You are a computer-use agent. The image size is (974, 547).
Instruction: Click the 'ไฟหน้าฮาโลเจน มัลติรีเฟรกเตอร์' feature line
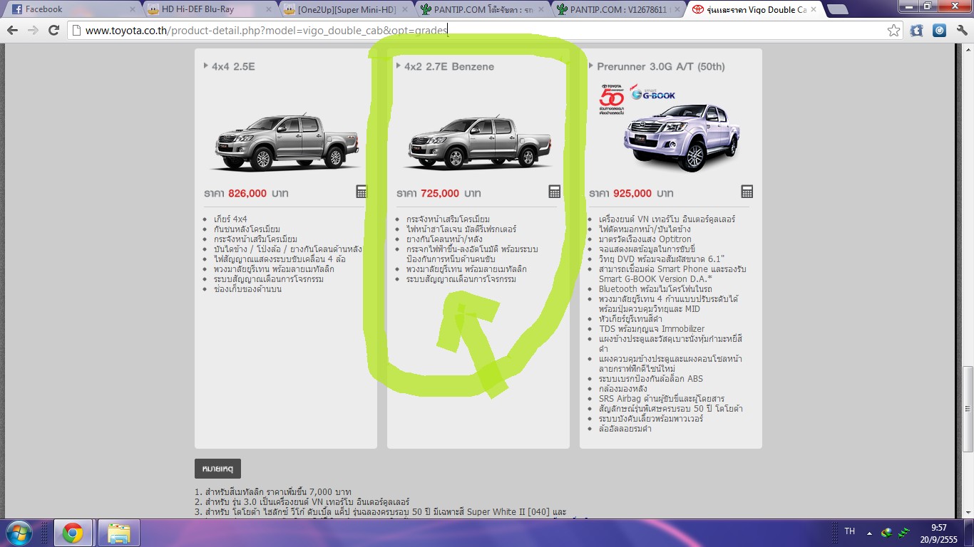click(461, 229)
